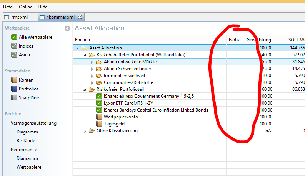The image size is (305, 176).
Task: Open the Online menu
Action: pos(26,7)
